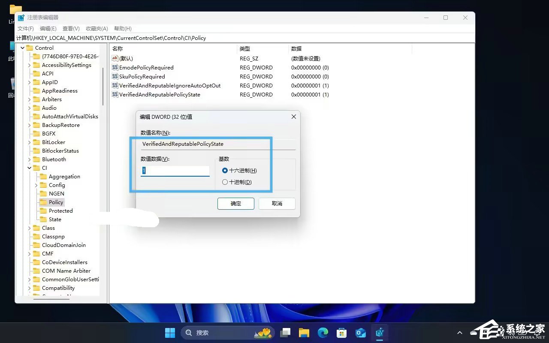This screenshot has width=549, height=343.
Task: Open the 帮助(H) menu
Action: (x=123, y=28)
